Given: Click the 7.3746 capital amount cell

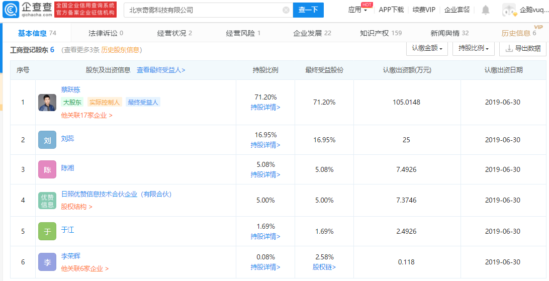Looking at the screenshot, I should point(407,200).
